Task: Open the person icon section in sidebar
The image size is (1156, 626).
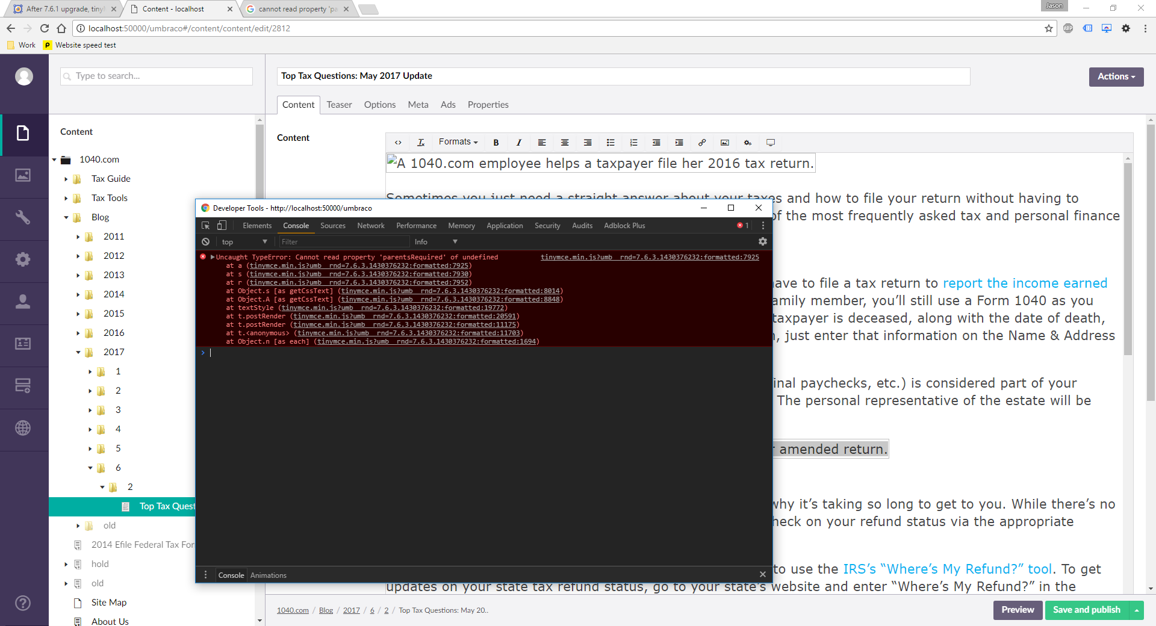Action: (x=23, y=302)
